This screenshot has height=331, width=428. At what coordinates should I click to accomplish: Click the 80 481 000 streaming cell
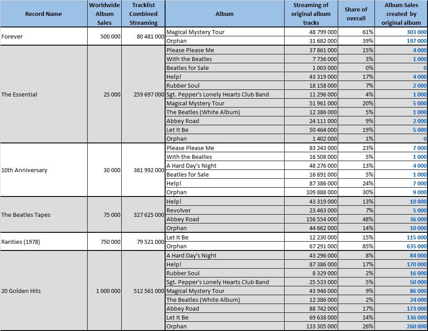(x=143, y=36)
